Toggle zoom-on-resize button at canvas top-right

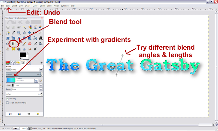pos(216,9)
